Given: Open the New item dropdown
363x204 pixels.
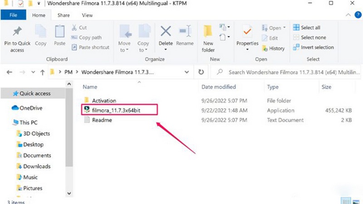Looking at the screenshot, I should coord(225,27).
